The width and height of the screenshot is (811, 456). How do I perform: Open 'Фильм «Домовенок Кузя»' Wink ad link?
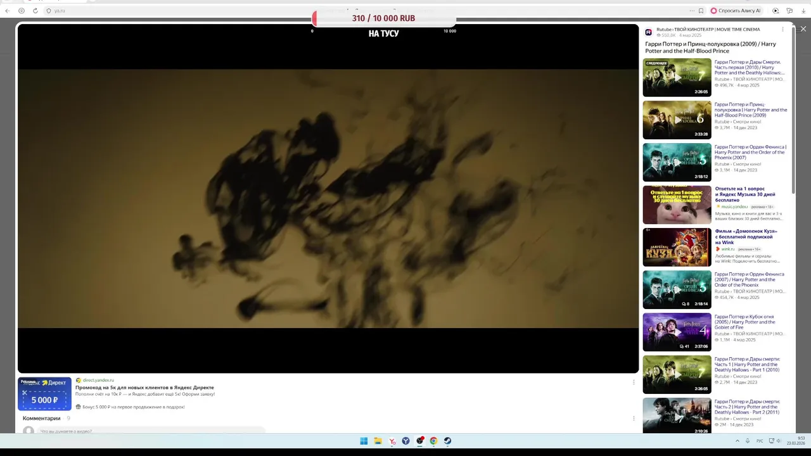pyautogui.click(x=746, y=237)
